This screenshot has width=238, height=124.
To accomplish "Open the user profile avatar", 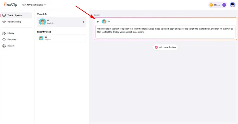I will [233, 5].
